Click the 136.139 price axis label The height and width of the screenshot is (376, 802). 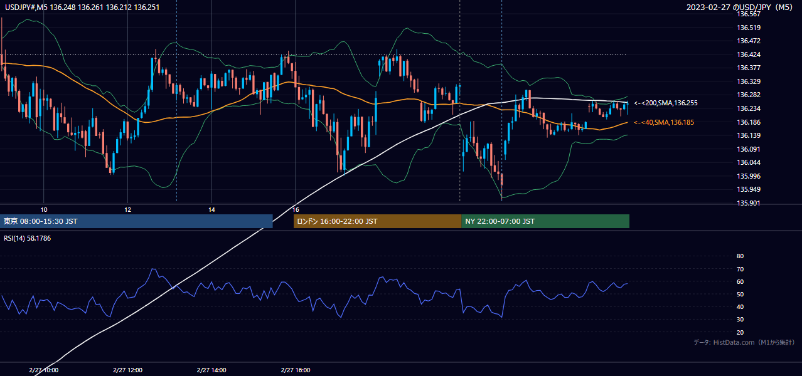pos(748,135)
